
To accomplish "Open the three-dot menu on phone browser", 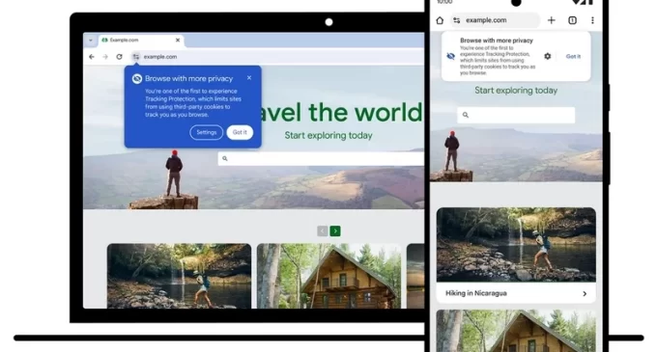I will (592, 20).
